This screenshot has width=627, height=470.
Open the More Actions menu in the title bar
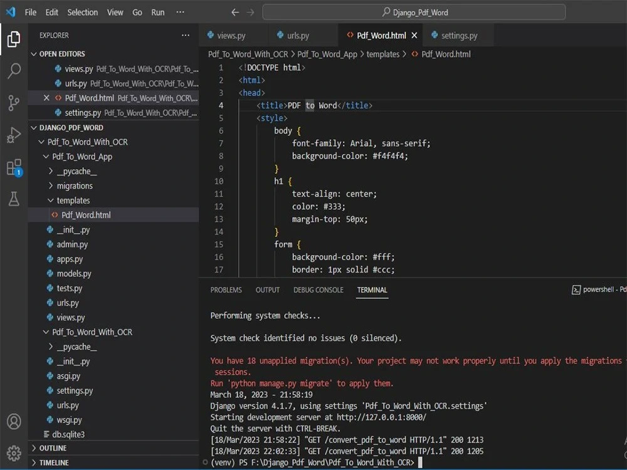click(x=181, y=11)
